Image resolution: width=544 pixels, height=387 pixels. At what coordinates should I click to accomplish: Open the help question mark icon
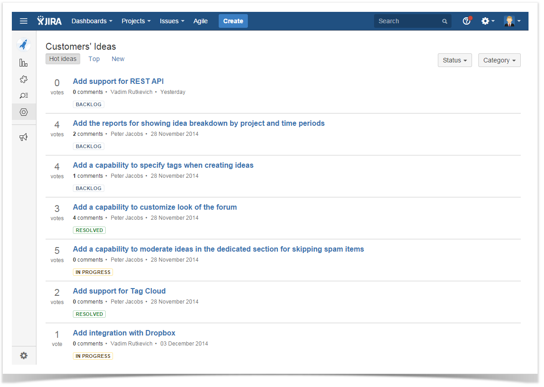467,21
